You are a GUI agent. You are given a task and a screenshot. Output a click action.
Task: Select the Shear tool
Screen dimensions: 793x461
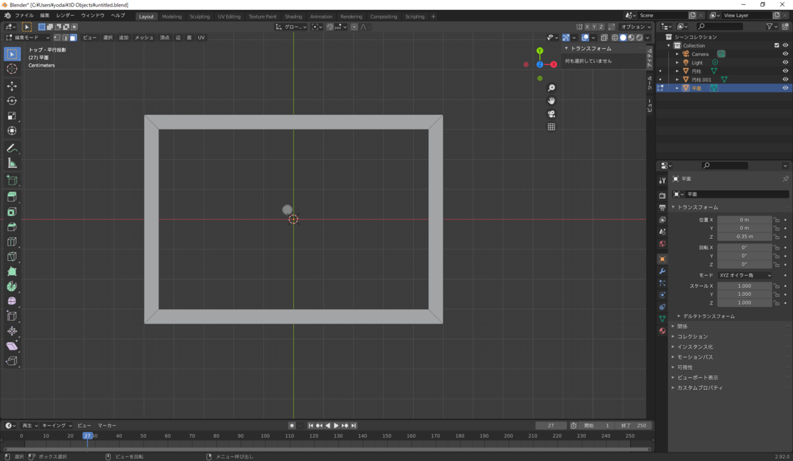pyautogui.click(x=12, y=346)
